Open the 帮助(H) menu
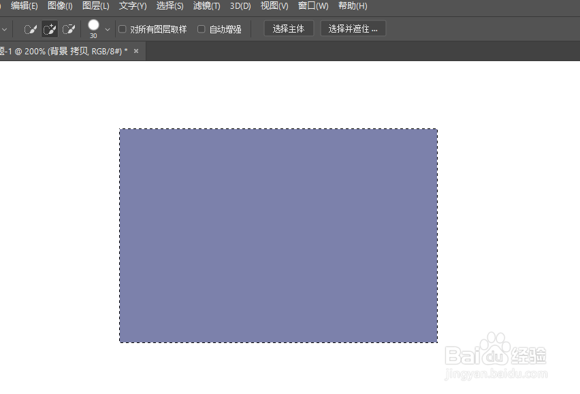Image resolution: width=580 pixels, height=394 pixels. [x=353, y=6]
